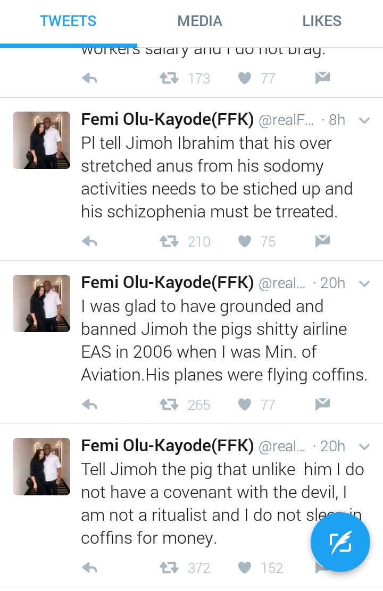The width and height of the screenshot is (383, 591).
Task: Retweet the tweet showing 265 retweets
Action: tap(170, 405)
